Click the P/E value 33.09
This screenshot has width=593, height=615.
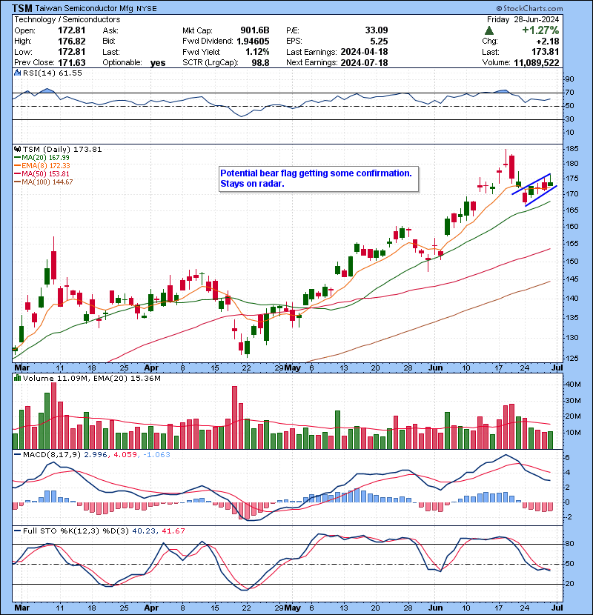[x=377, y=30]
